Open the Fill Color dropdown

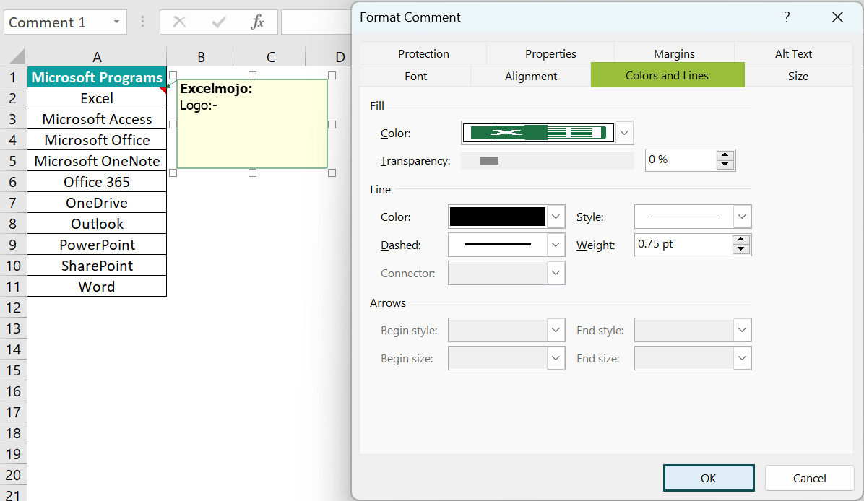tap(624, 133)
